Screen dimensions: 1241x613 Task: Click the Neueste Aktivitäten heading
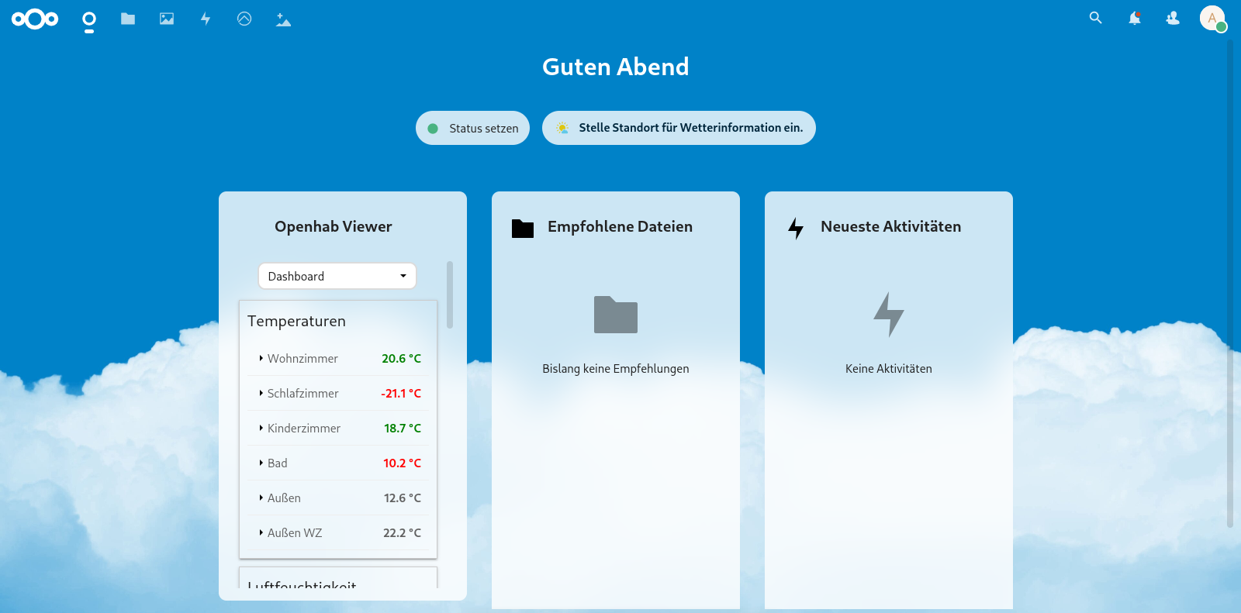(890, 226)
